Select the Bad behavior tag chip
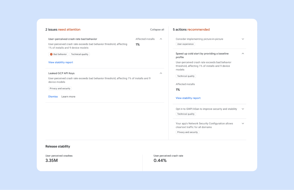 pyautogui.click(x=58, y=54)
